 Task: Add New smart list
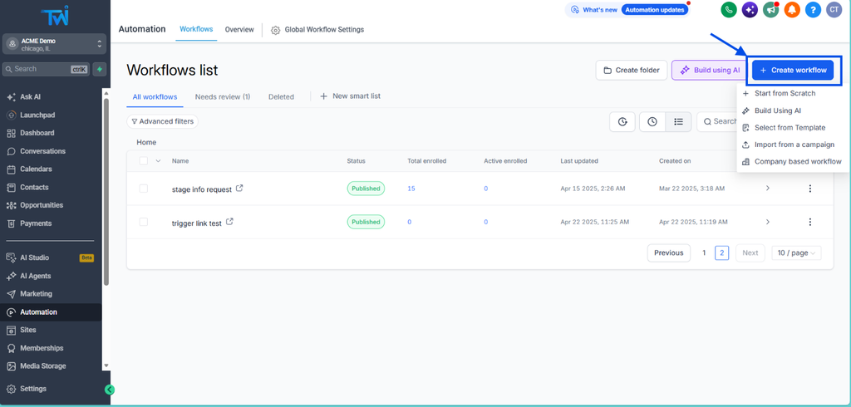(x=350, y=96)
